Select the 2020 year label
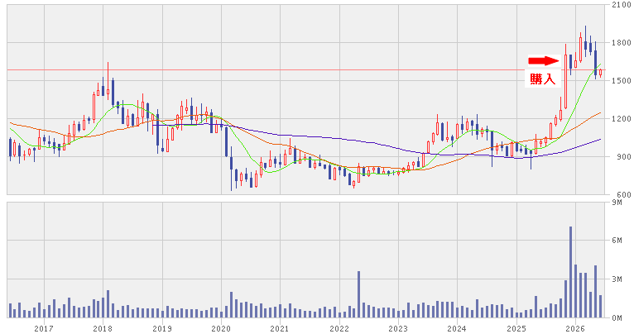Screen dimensions: 634x334 [221, 328]
